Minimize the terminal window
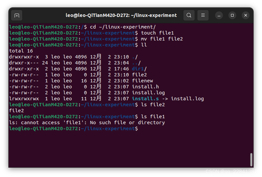262x177 pixels. click(x=219, y=15)
